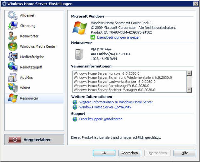Select the Ressourcen tab label
200x162 pixels.
click(29, 98)
